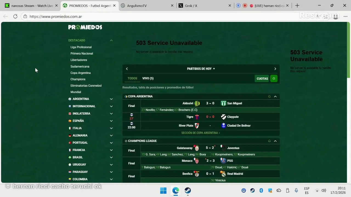
Task: Click Edge icon in taskbar
Action: (x=175, y=190)
